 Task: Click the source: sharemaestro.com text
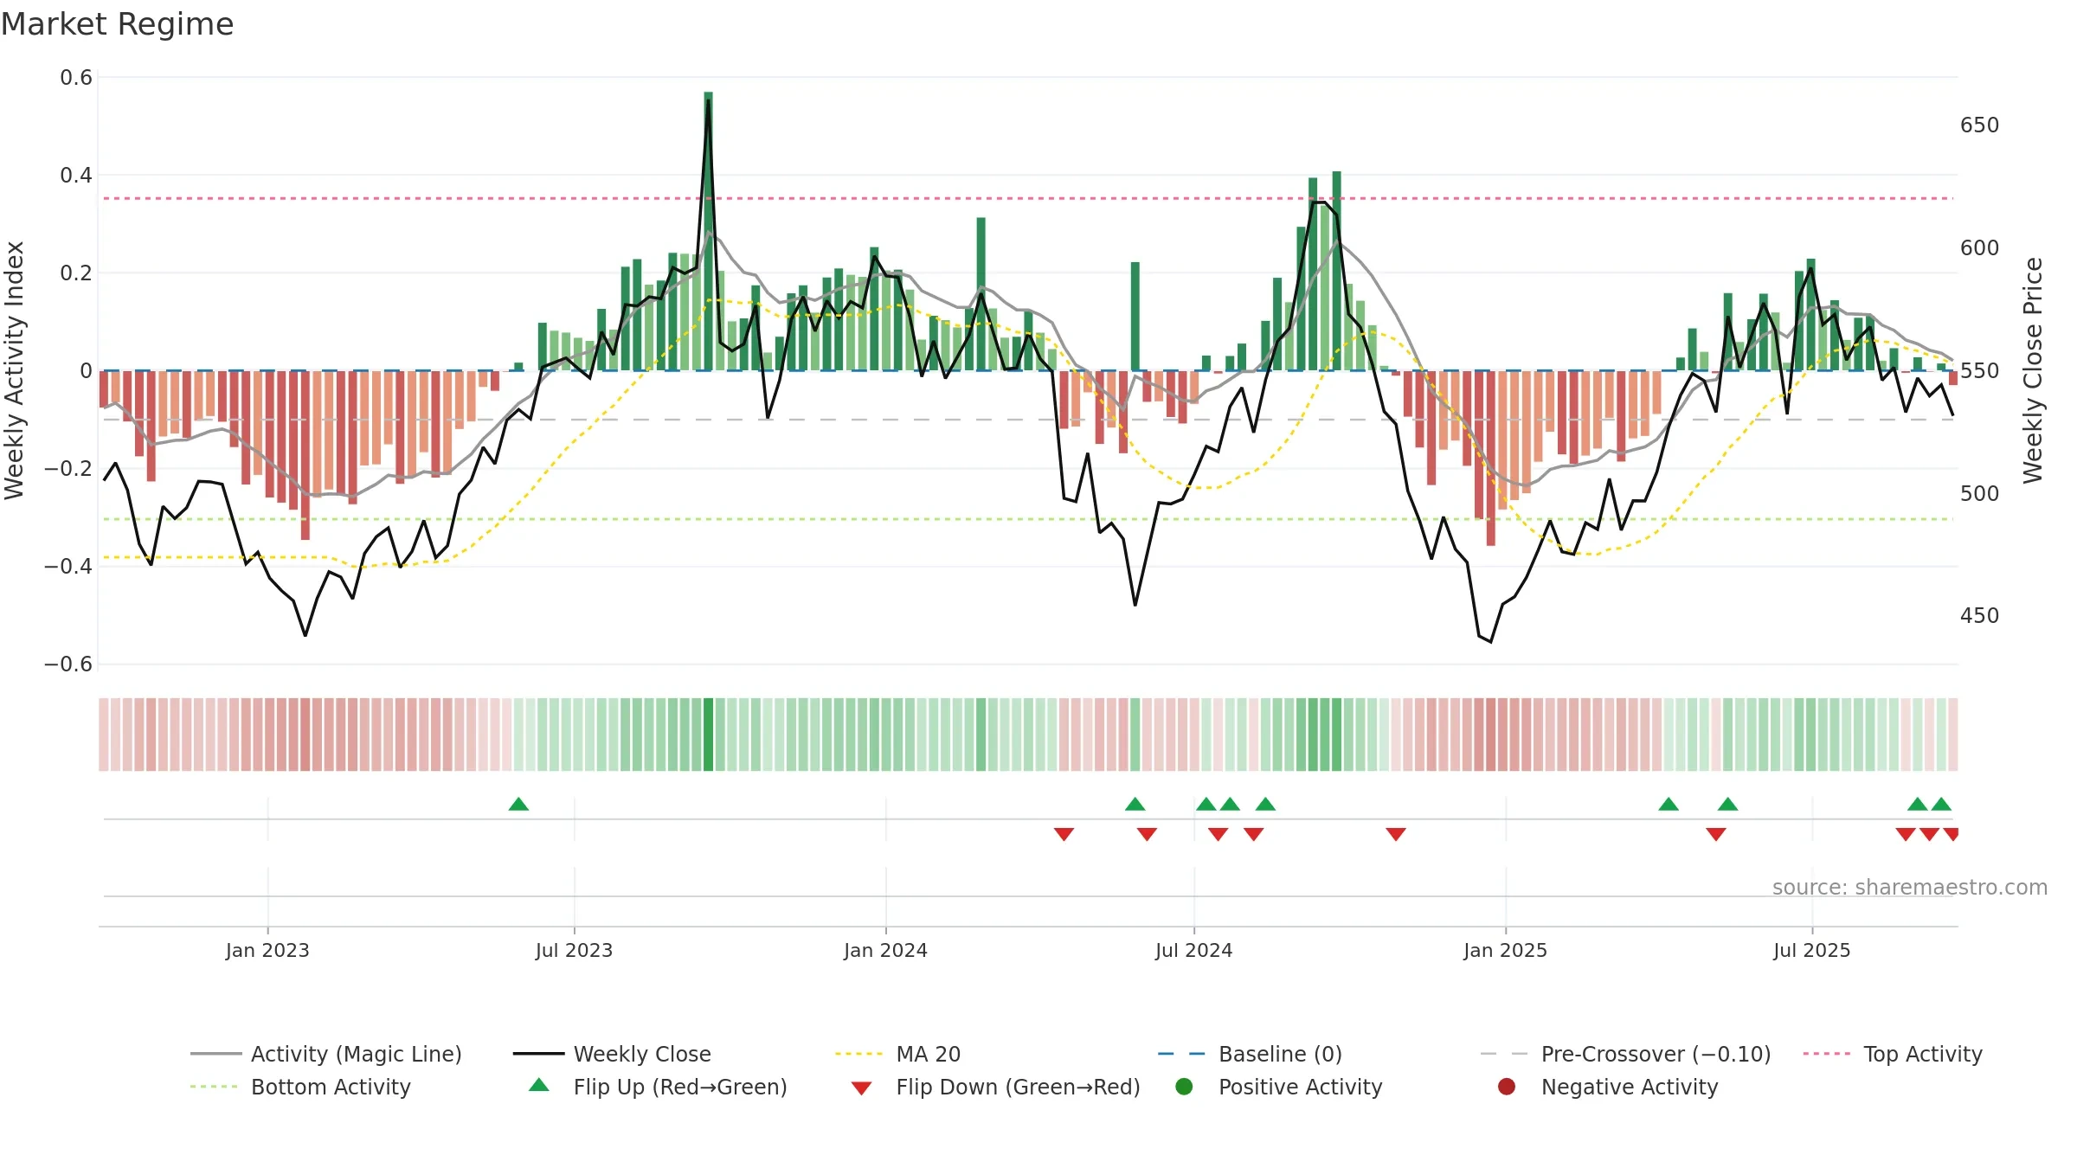[1910, 887]
